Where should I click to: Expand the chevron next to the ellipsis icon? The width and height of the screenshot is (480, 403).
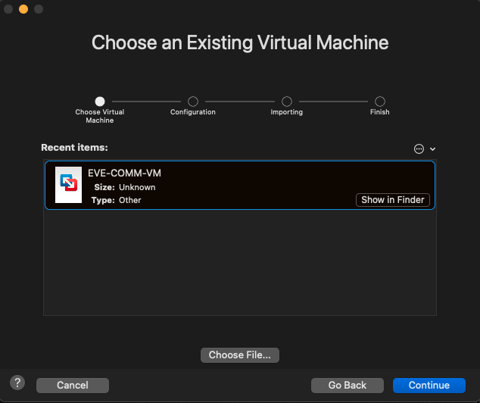pos(432,149)
